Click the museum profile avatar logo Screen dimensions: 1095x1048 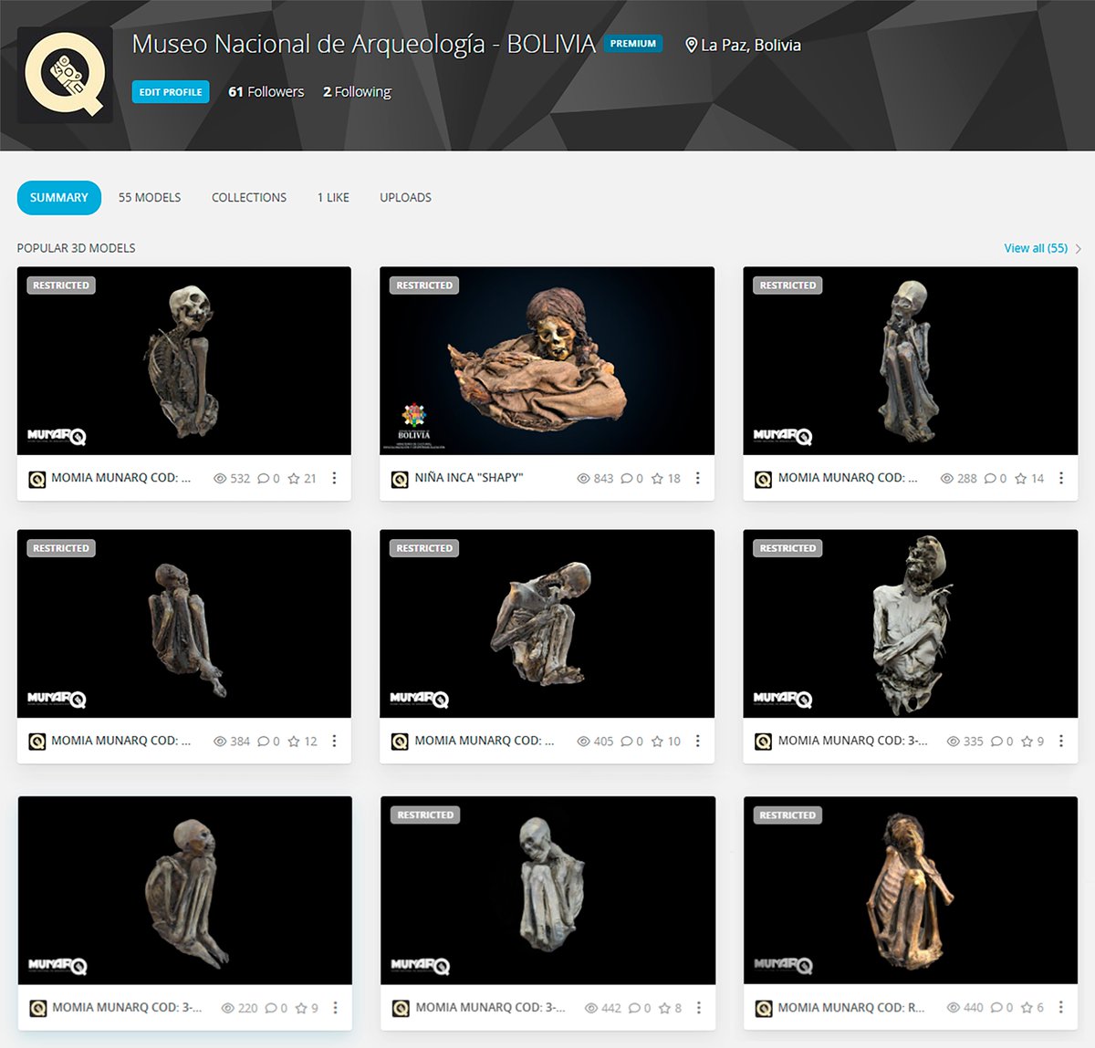pos(65,75)
